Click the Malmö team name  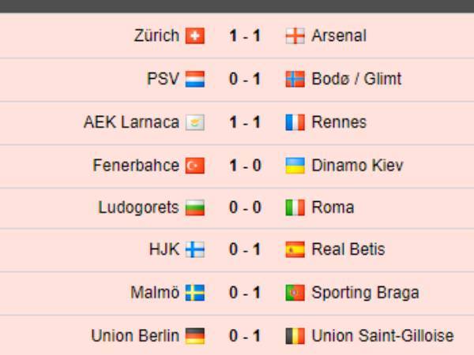pos(155,293)
